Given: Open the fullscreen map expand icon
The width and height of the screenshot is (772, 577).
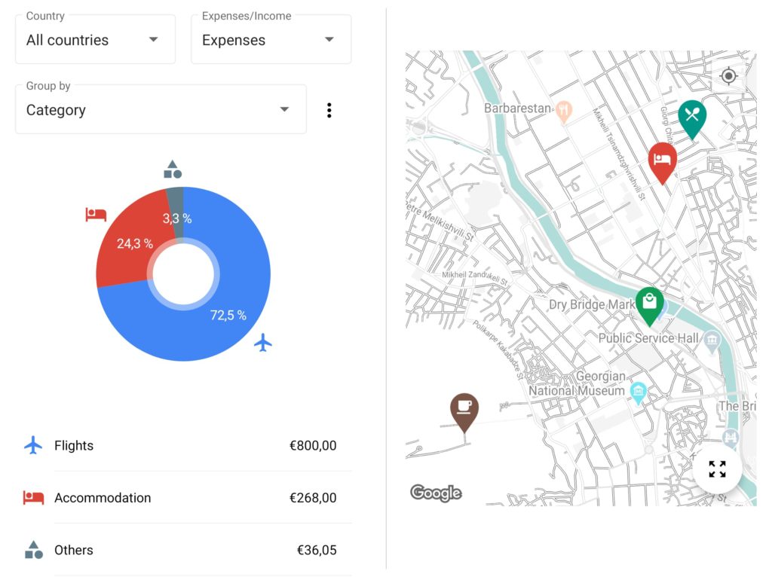Looking at the screenshot, I should pyautogui.click(x=717, y=469).
